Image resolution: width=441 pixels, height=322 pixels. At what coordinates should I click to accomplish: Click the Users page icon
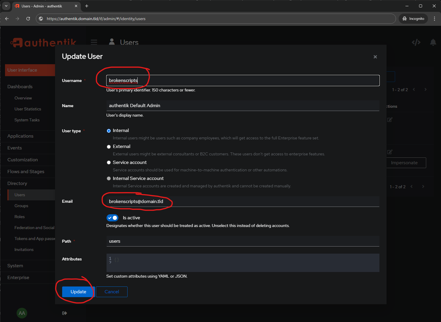(112, 42)
